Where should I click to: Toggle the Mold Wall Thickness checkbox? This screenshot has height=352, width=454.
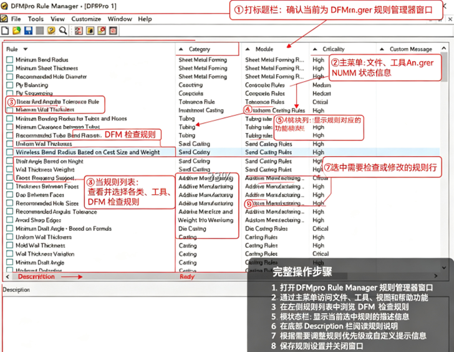coord(9,245)
